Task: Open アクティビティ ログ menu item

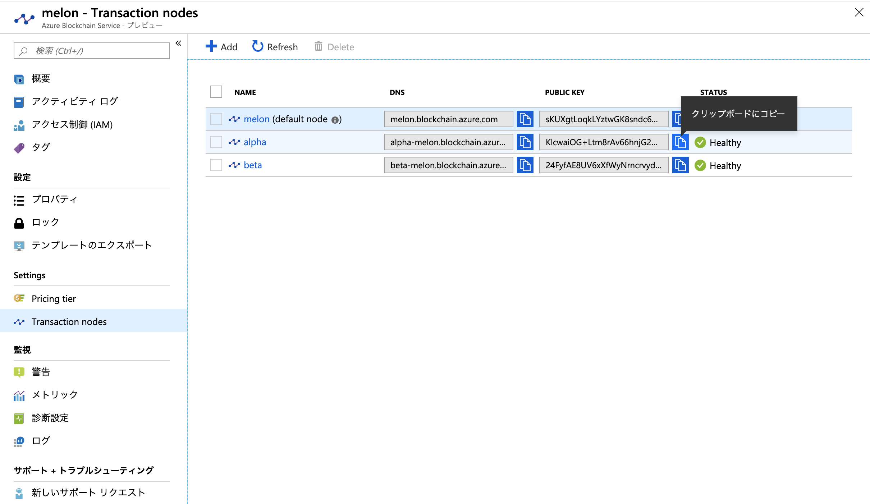Action: point(93,101)
